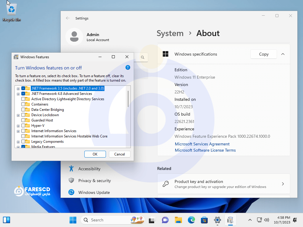Click the Settings search magnifier icon
Screen dimensions: 303x227
coord(143,57)
